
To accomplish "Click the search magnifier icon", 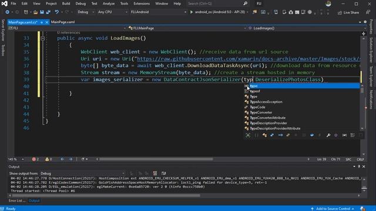I will tap(245, 4).
